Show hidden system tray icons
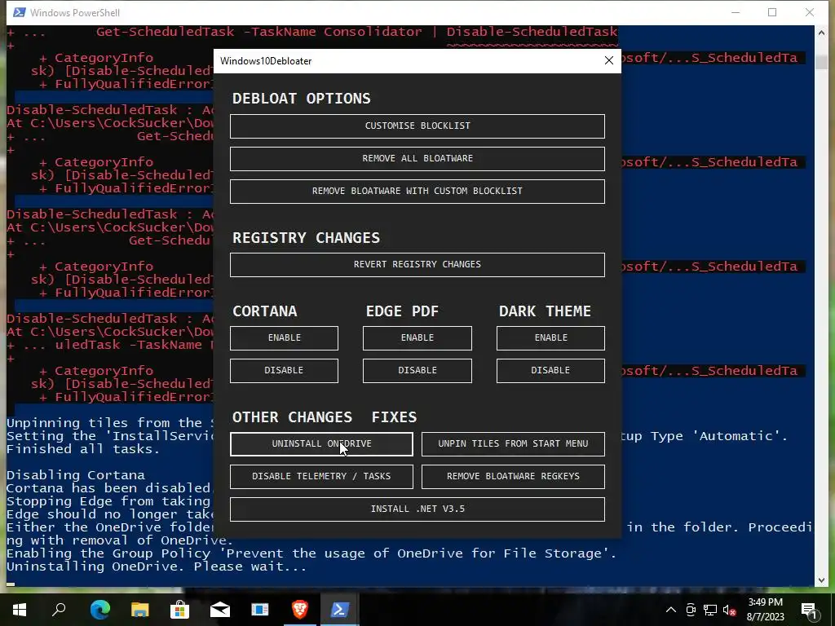The image size is (835, 626). point(671,610)
